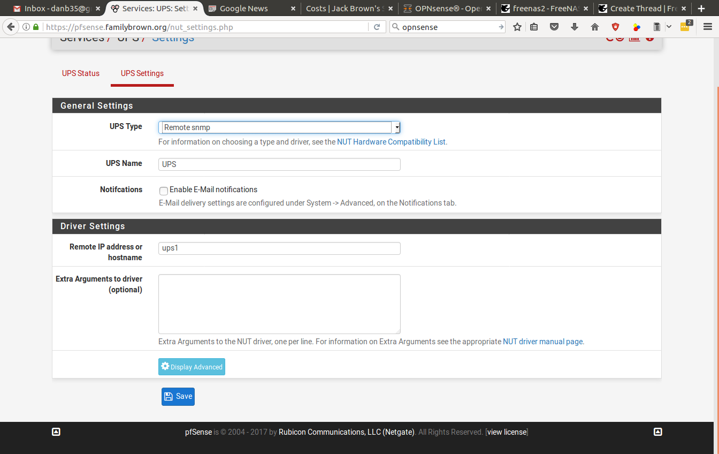The image size is (719, 454).
Task: Click the pfSense link in the footer
Action: click(x=198, y=432)
